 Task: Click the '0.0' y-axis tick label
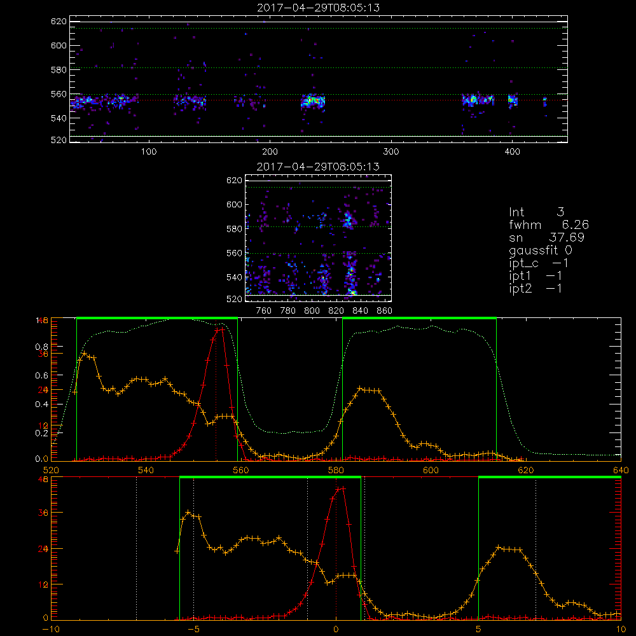[41, 459]
